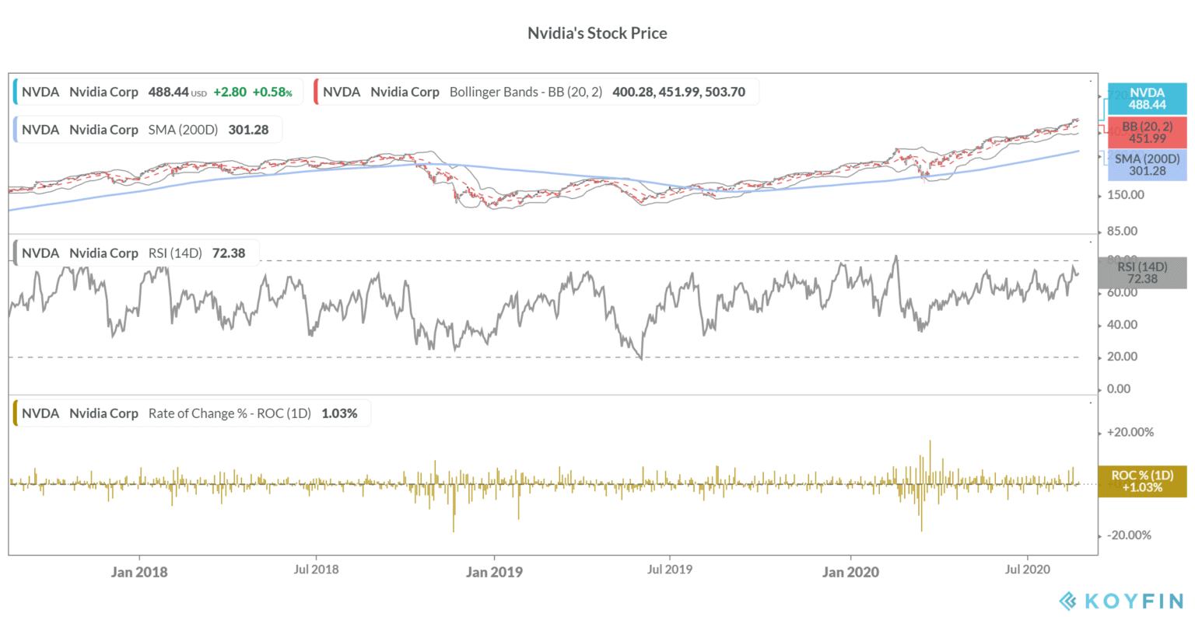This screenshot has width=1195, height=617.
Task: Click the +0.58% percent change value
Action: coord(272,92)
